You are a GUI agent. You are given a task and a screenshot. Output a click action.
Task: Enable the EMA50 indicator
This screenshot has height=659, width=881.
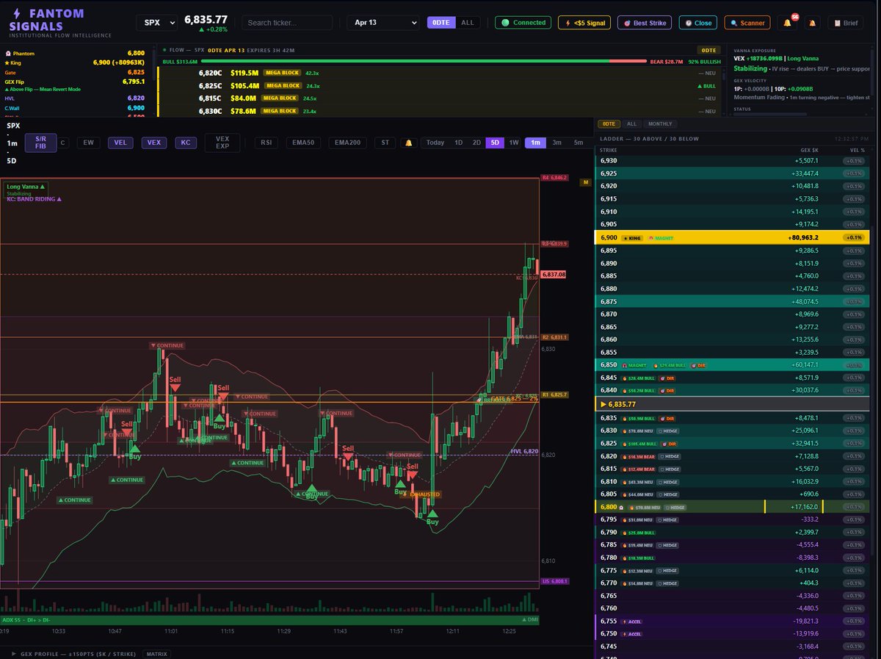click(x=305, y=143)
